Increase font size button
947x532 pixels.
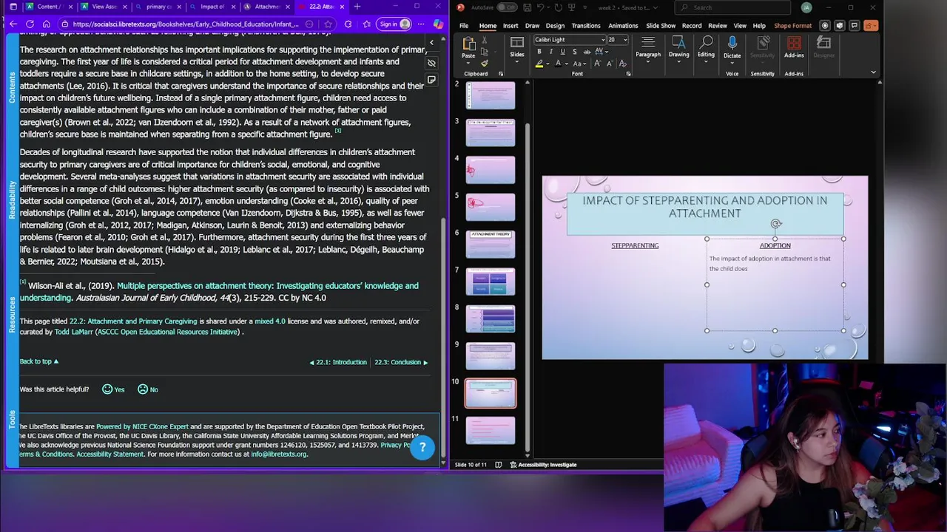point(597,64)
